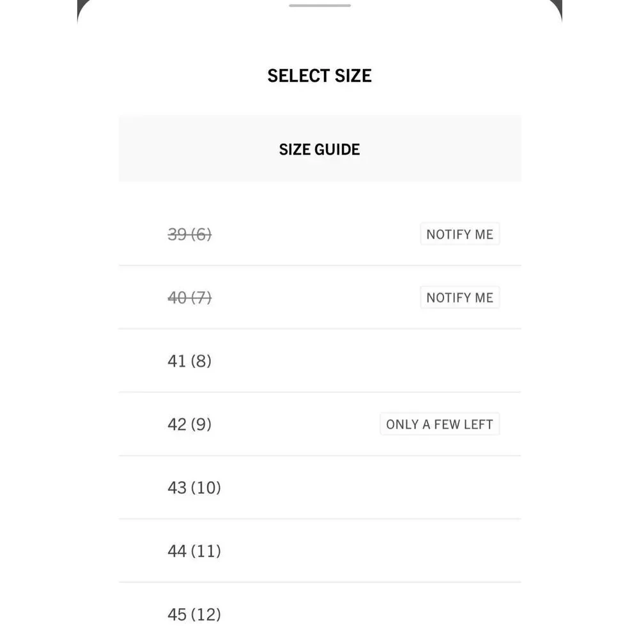639x639 pixels.
Task: Click the crossed-out 39 (6) label
Action: pos(190,235)
